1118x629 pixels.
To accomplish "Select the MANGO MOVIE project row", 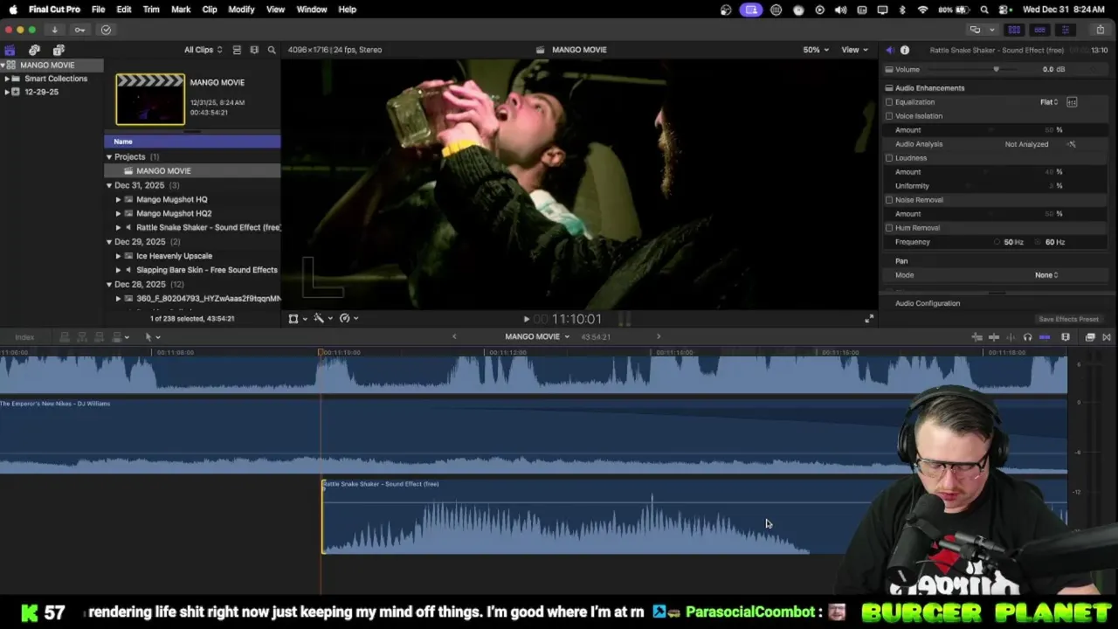I will (x=192, y=171).
